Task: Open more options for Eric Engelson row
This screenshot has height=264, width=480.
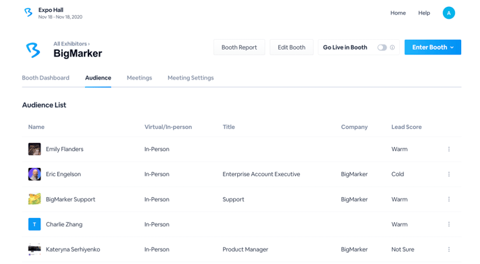Action: coord(449,174)
